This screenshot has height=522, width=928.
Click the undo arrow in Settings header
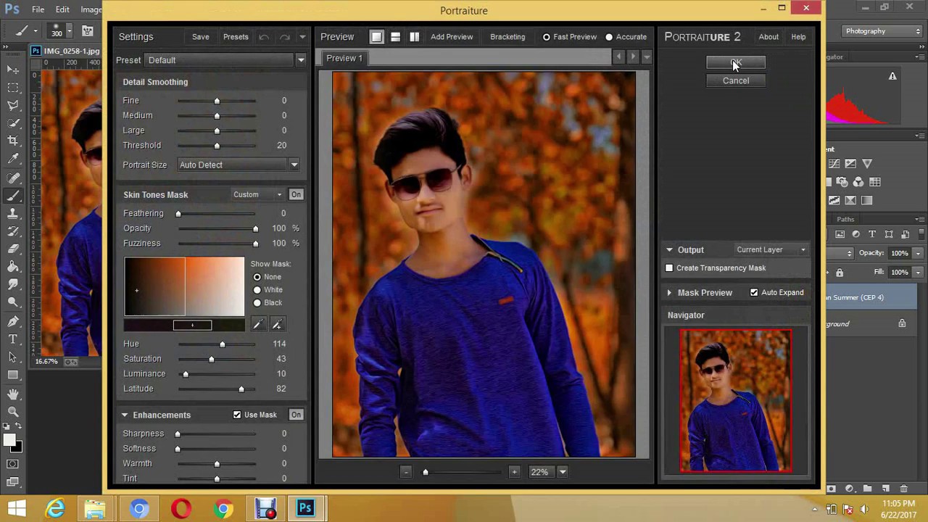point(264,37)
